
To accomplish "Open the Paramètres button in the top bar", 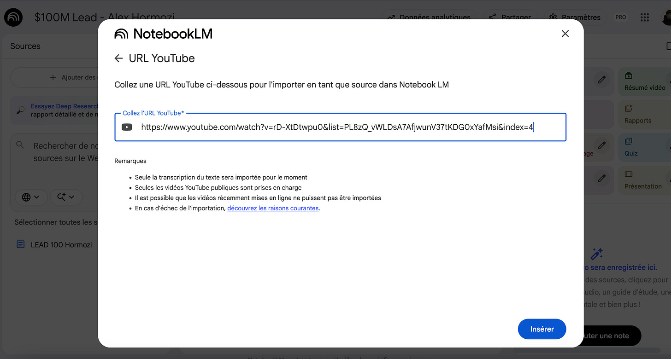I will (575, 17).
